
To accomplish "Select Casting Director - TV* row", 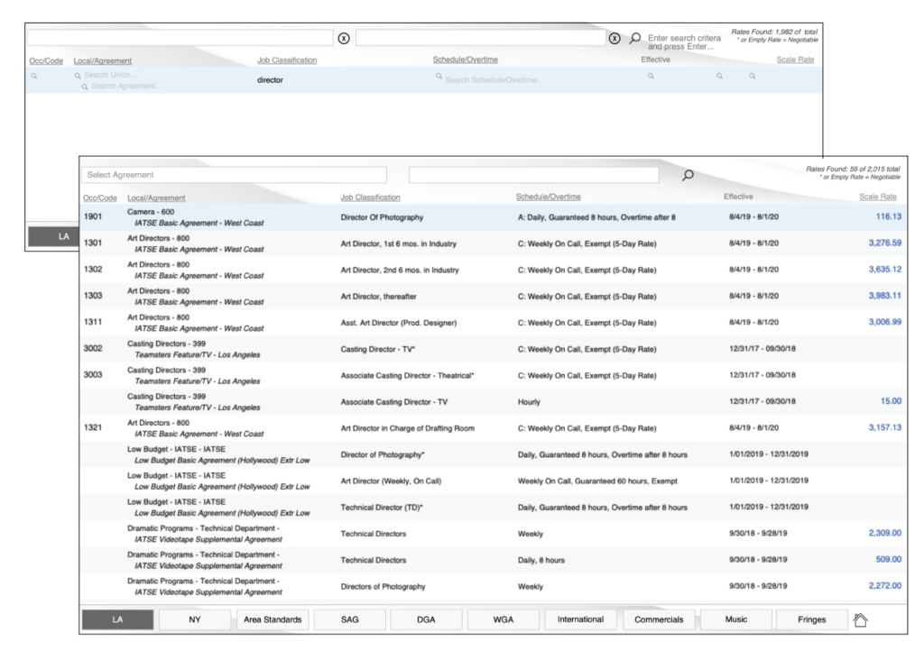I will tap(494, 349).
